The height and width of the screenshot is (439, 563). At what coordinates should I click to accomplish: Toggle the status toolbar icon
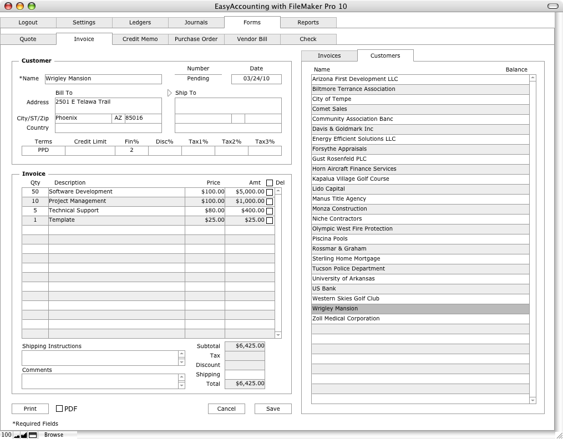33,435
